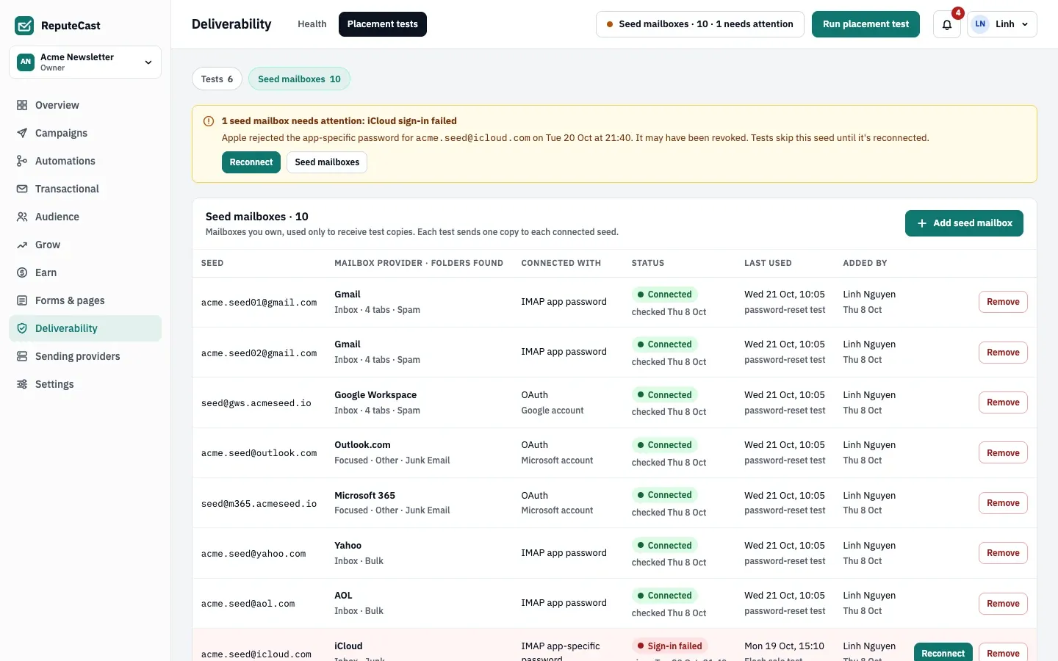
Task: Click the Connected badge for acme.seed@yahoo.com
Action: (x=664, y=546)
